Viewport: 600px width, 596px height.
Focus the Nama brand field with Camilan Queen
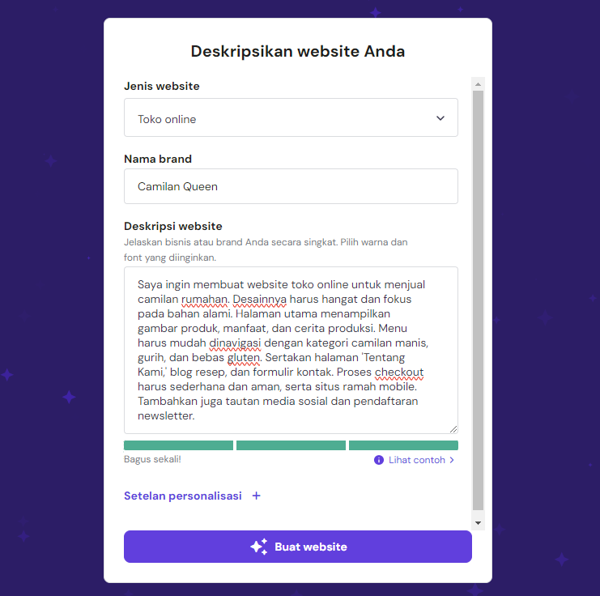[291, 186]
